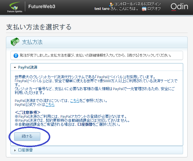The width and height of the screenshot is (193, 161).
Task: Click the ログオフ link
Action: 154,8
